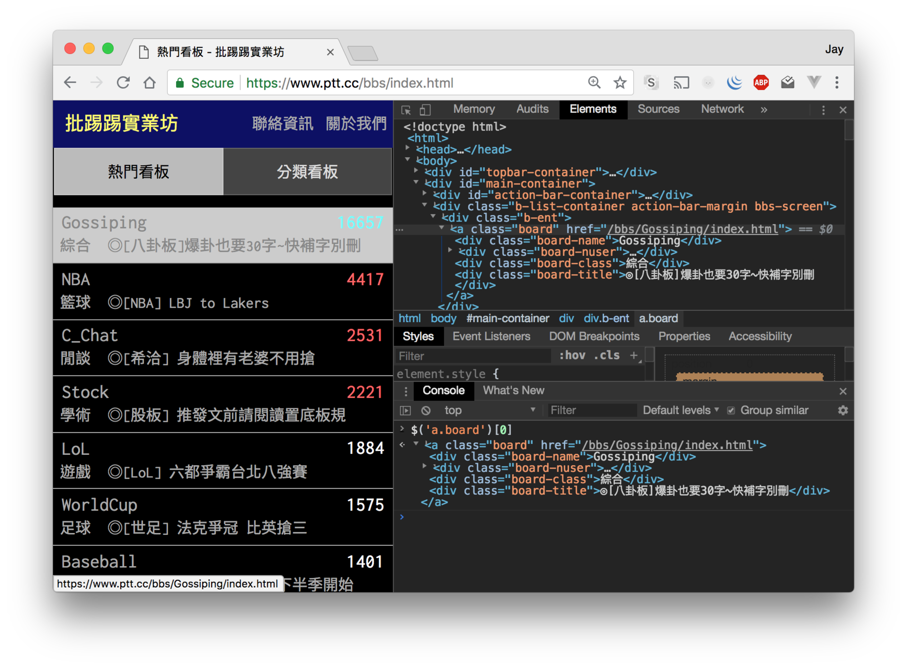Open the LoL board entry
The image size is (907, 668).
pos(223,461)
